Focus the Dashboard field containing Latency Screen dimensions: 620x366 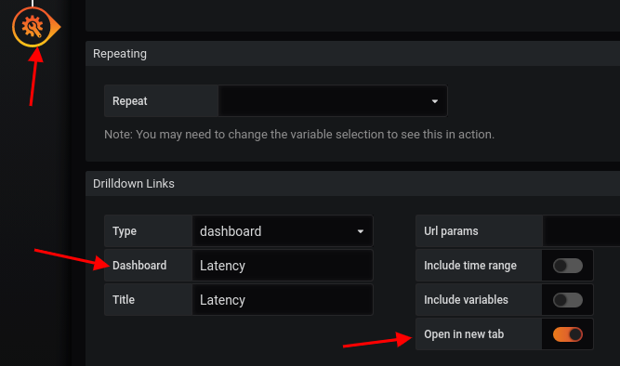283,266
